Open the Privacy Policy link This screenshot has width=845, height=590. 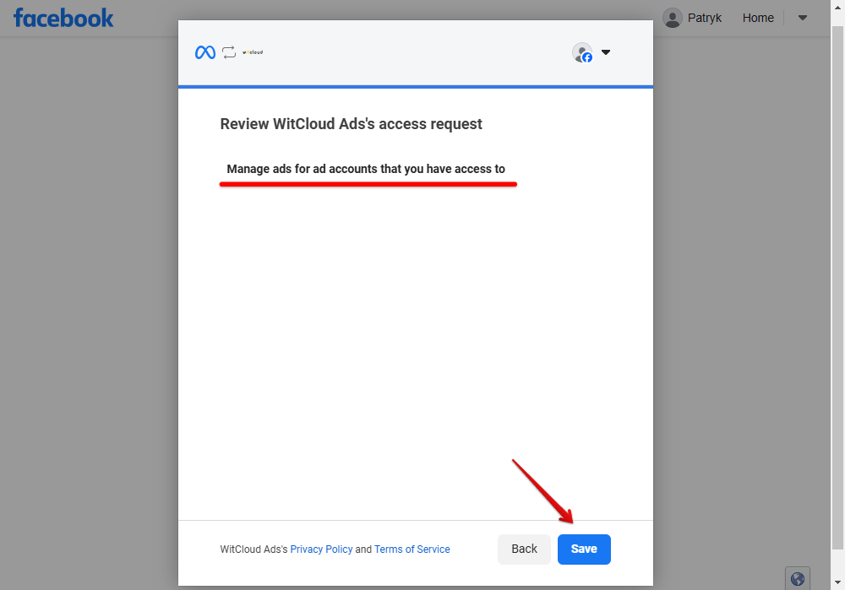(321, 549)
